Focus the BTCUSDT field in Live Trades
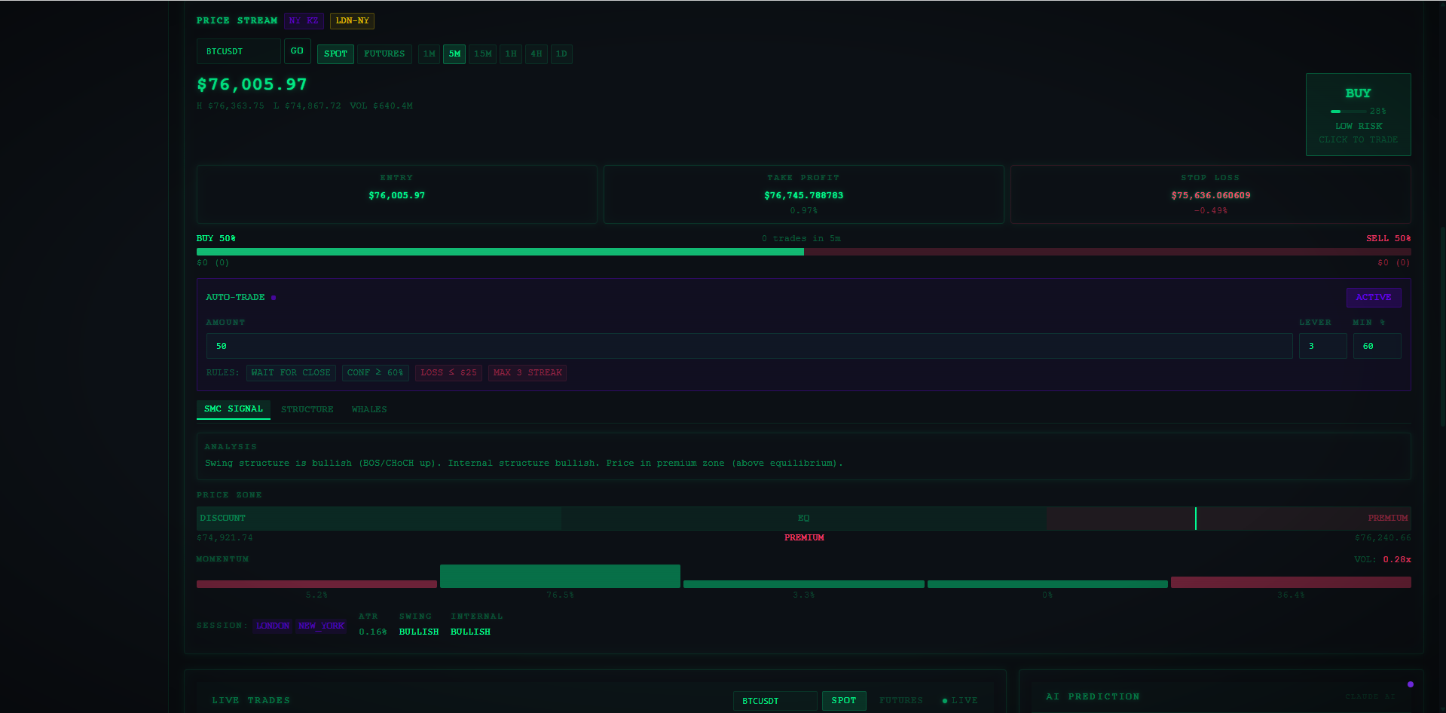This screenshot has height=713, width=1446. [x=775, y=701]
